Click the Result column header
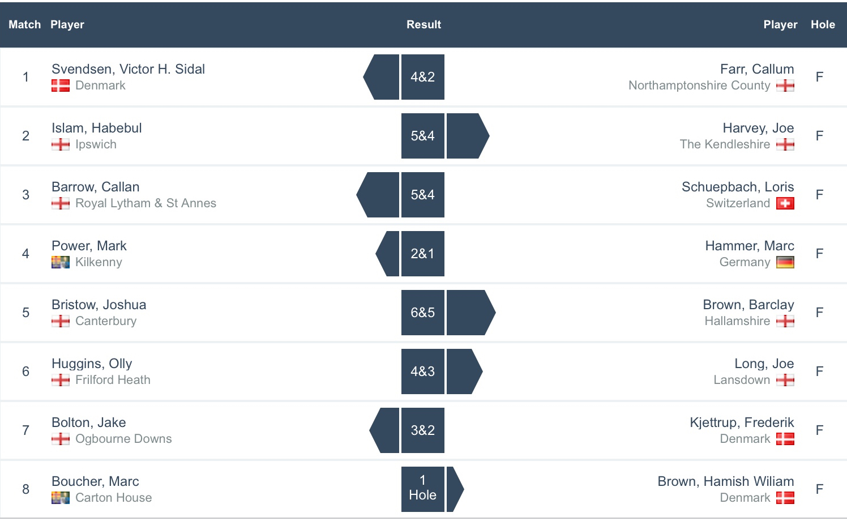The height and width of the screenshot is (521, 847). [423, 24]
